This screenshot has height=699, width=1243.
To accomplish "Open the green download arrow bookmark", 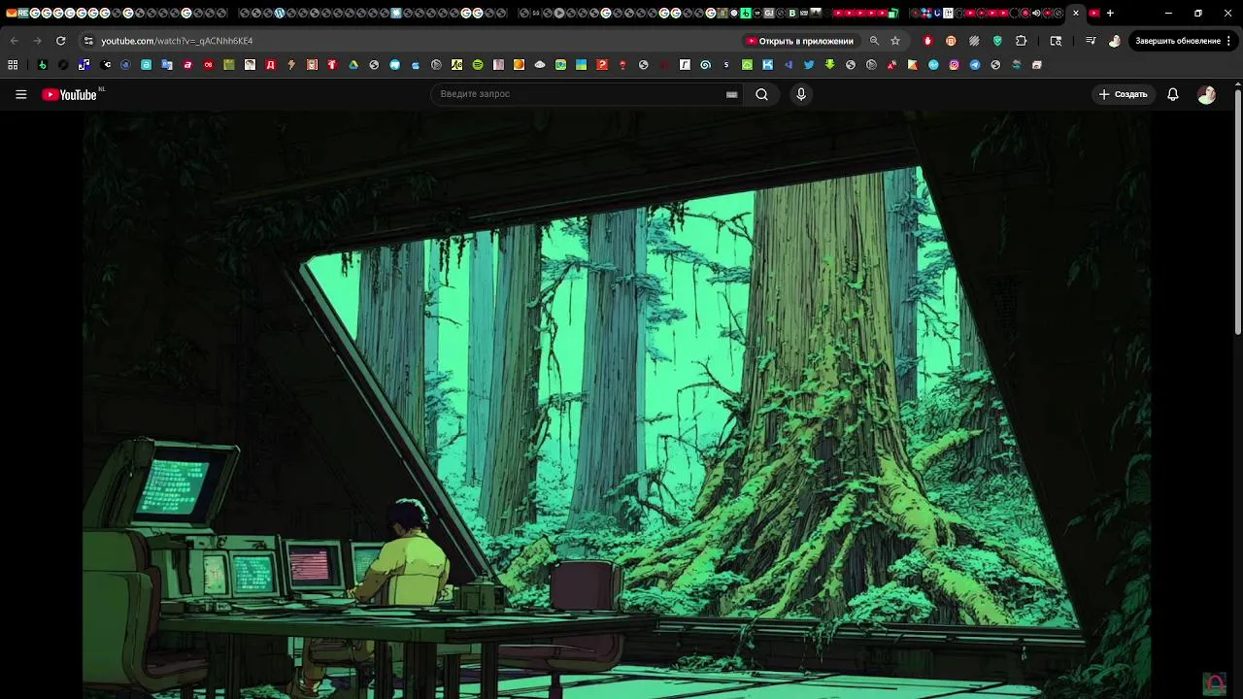I will pyautogui.click(x=829, y=65).
